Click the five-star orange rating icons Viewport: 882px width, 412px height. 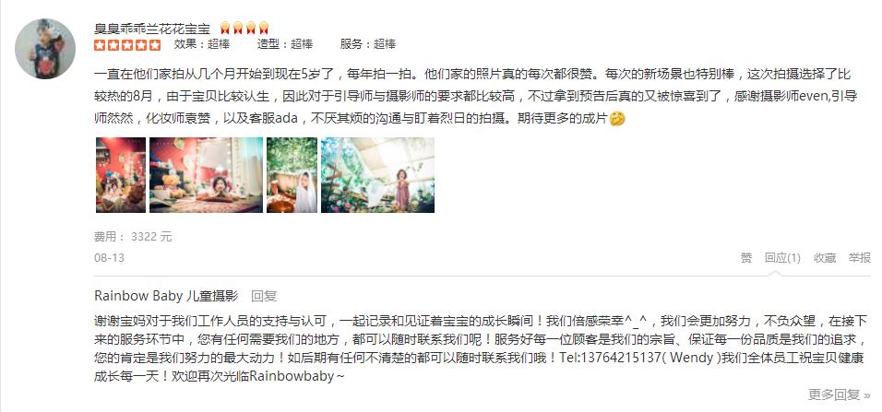coord(127,44)
